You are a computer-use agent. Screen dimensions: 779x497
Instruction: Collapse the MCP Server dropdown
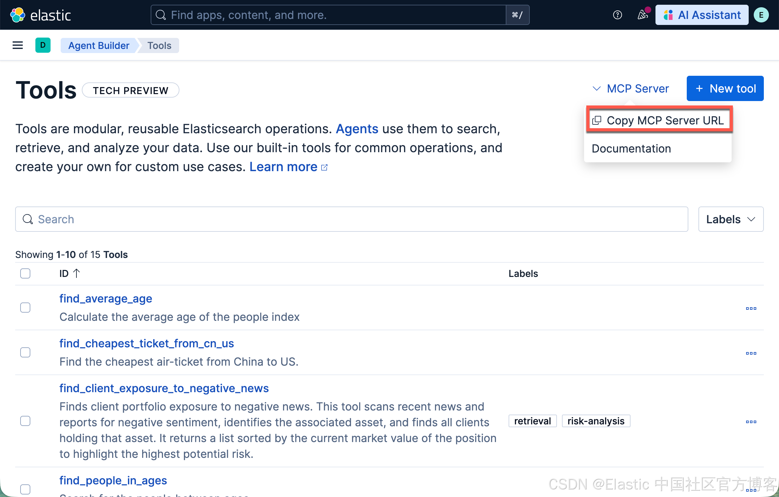click(631, 89)
